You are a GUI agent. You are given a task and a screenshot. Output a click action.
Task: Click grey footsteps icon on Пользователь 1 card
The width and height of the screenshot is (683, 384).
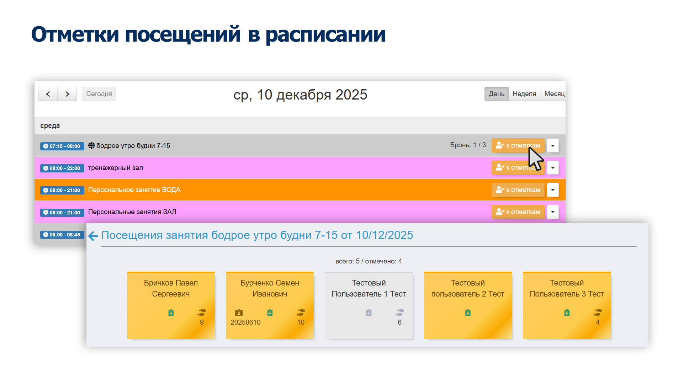click(x=399, y=313)
